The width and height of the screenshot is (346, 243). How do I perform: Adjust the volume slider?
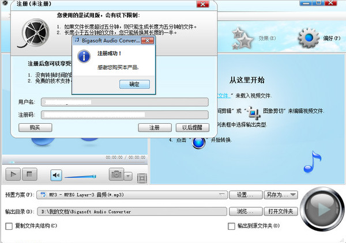[80, 176]
